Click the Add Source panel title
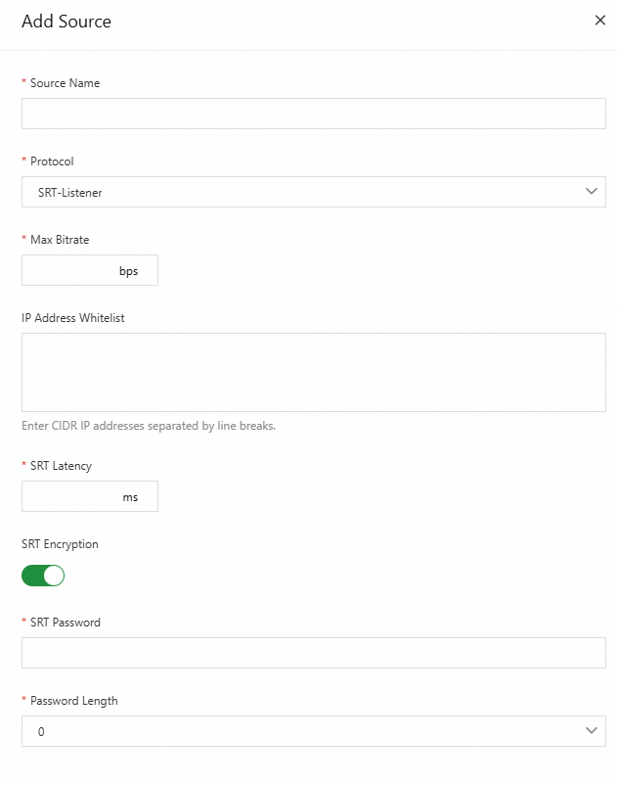 (x=66, y=21)
